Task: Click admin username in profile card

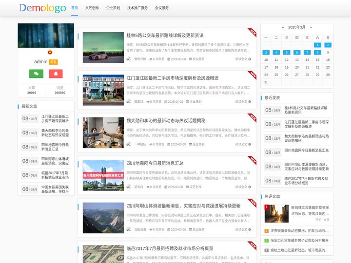Action: (x=41, y=62)
